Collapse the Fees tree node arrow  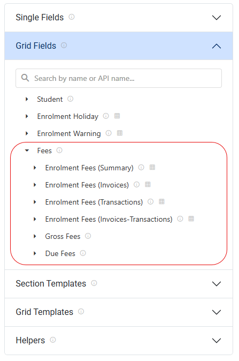pyautogui.click(x=27, y=151)
